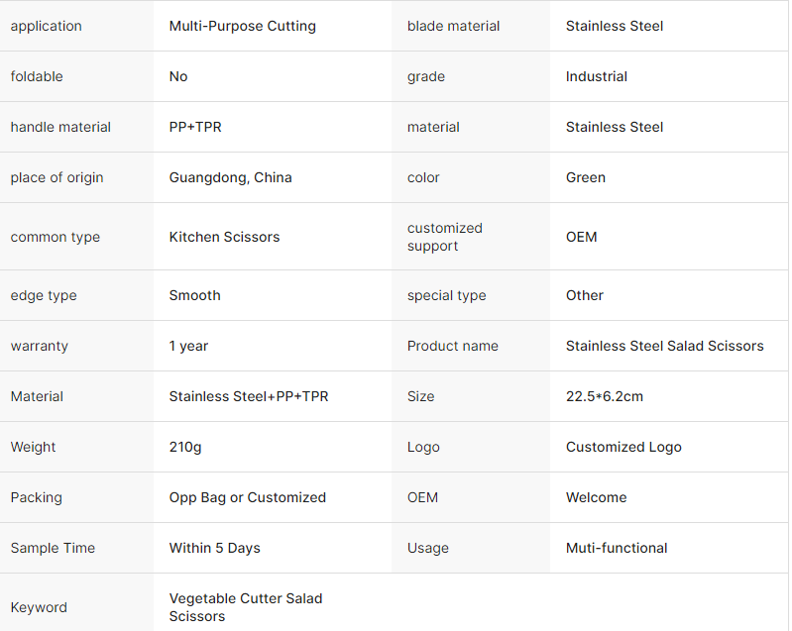The width and height of the screenshot is (792, 631).
Task: Click 'Vegetable Cutter Salad Scissors' keyword text
Action: 246,607
